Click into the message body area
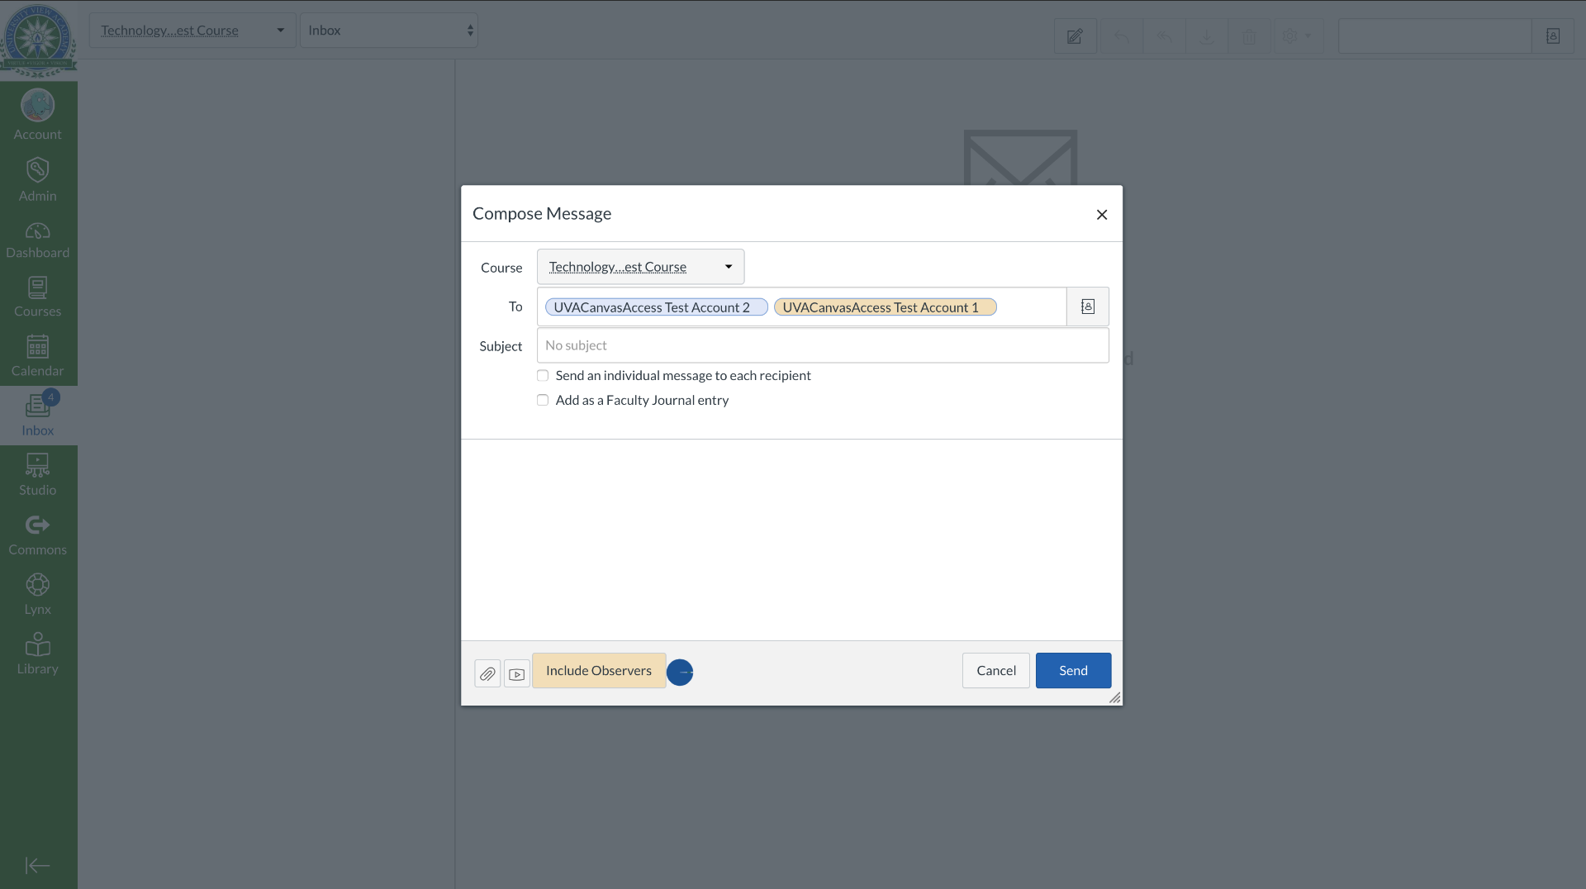Screen dimensions: 1586x889 coord(792,540)
